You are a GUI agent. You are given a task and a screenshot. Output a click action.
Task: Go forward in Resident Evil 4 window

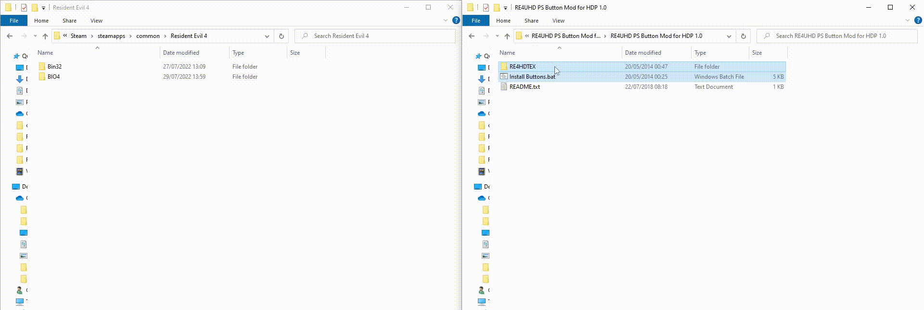[x=24, y=36]
